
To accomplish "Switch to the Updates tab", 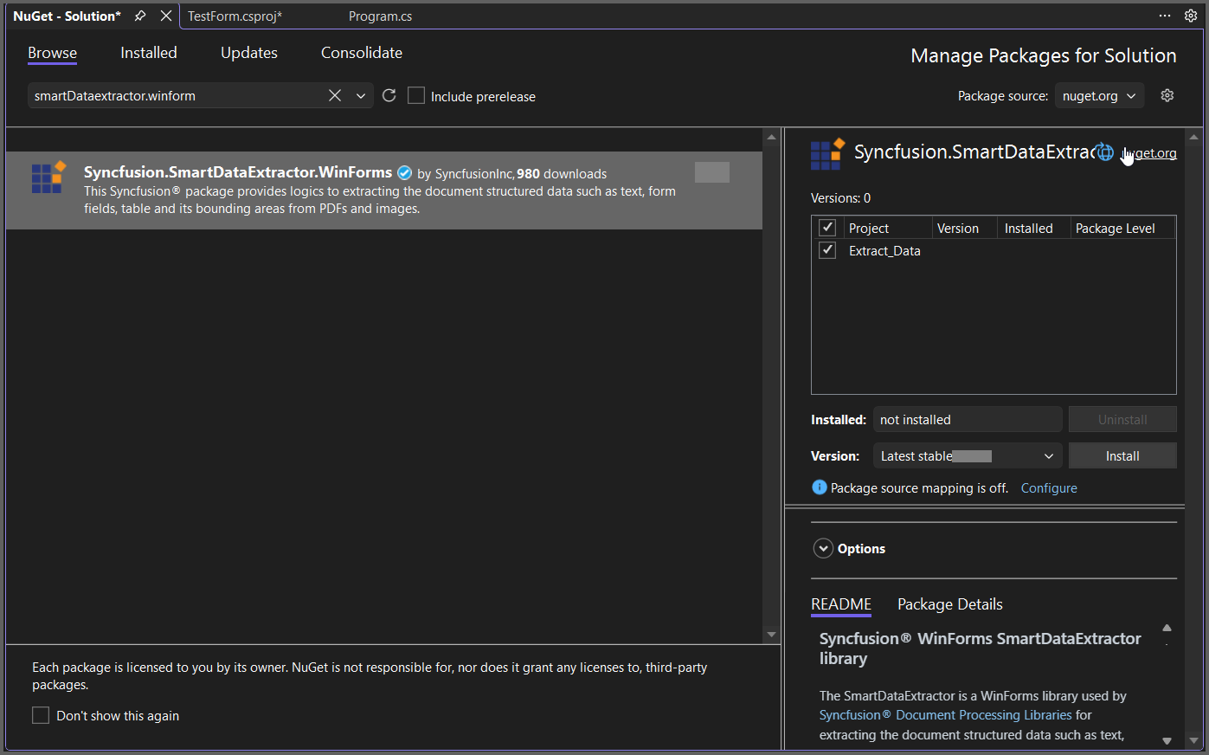I will coord(249,53).
